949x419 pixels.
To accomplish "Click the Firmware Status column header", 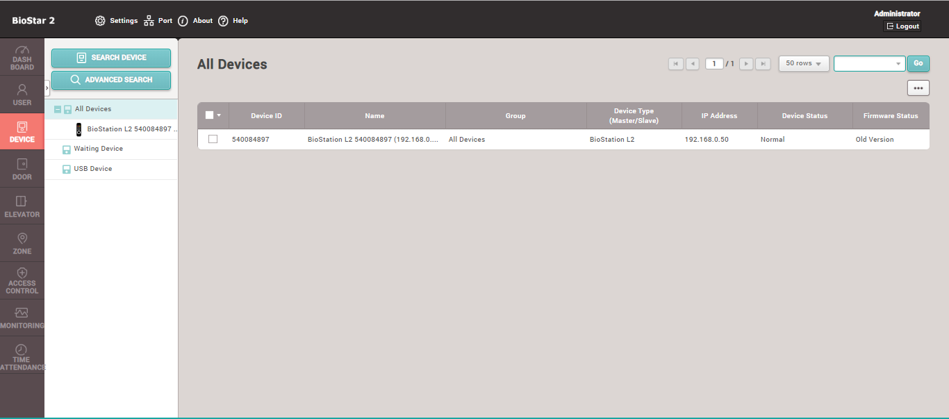I will tap(891, 116).
